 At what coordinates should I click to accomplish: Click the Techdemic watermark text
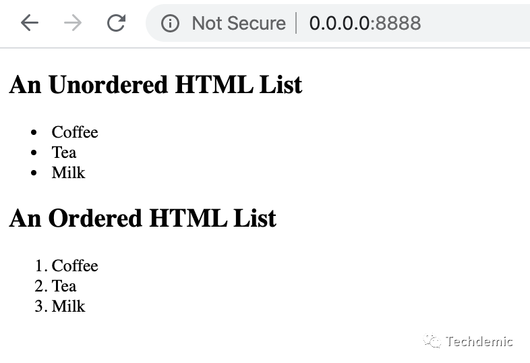pos(479,342)
